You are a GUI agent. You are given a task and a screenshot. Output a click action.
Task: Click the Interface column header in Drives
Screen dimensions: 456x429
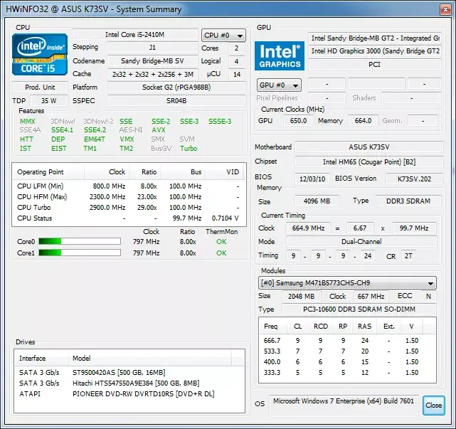pos(41,358)
